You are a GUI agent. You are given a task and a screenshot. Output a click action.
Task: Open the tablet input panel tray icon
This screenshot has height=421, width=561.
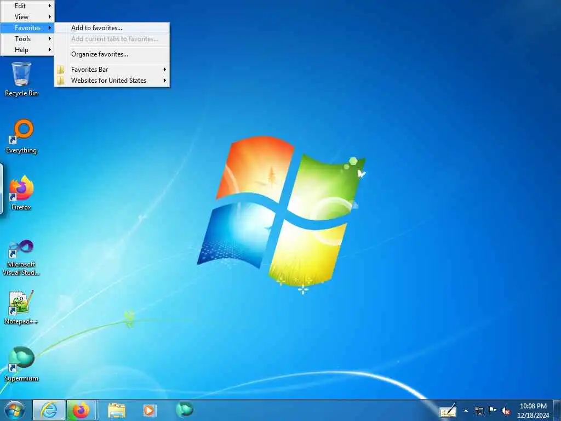tap(448, 411)
